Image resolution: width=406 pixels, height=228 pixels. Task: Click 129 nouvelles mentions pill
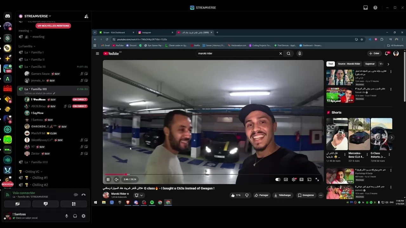(x=53, y=26)
